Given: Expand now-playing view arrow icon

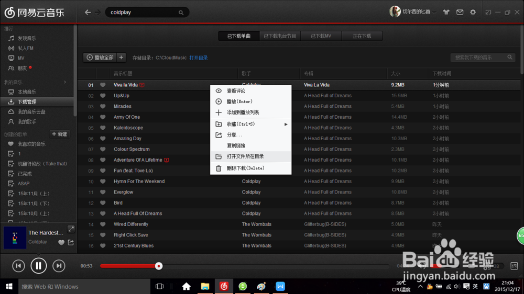Looking at the screenshot, I should [71, 229].
